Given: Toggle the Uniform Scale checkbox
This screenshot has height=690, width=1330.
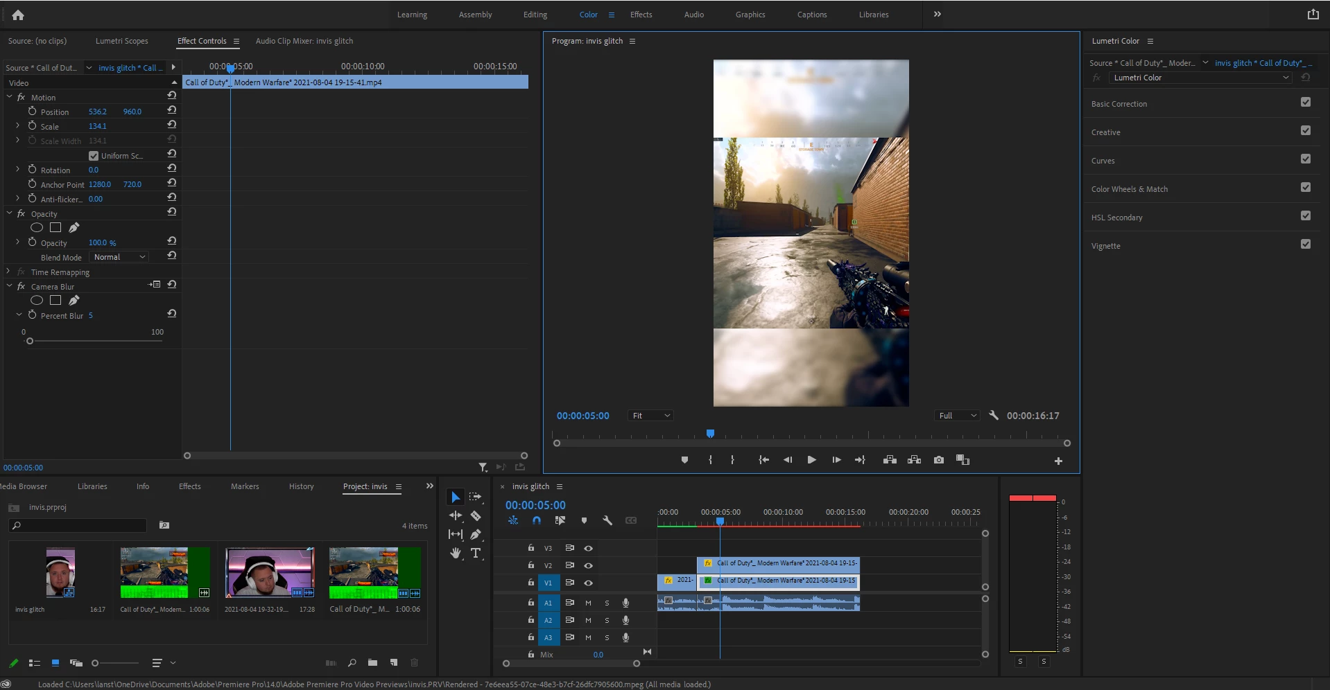Looking at the screenshot, I should (x=94, y=156).
